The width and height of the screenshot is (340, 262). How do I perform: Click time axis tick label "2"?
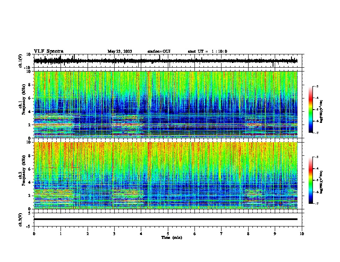tap(88, 234)
